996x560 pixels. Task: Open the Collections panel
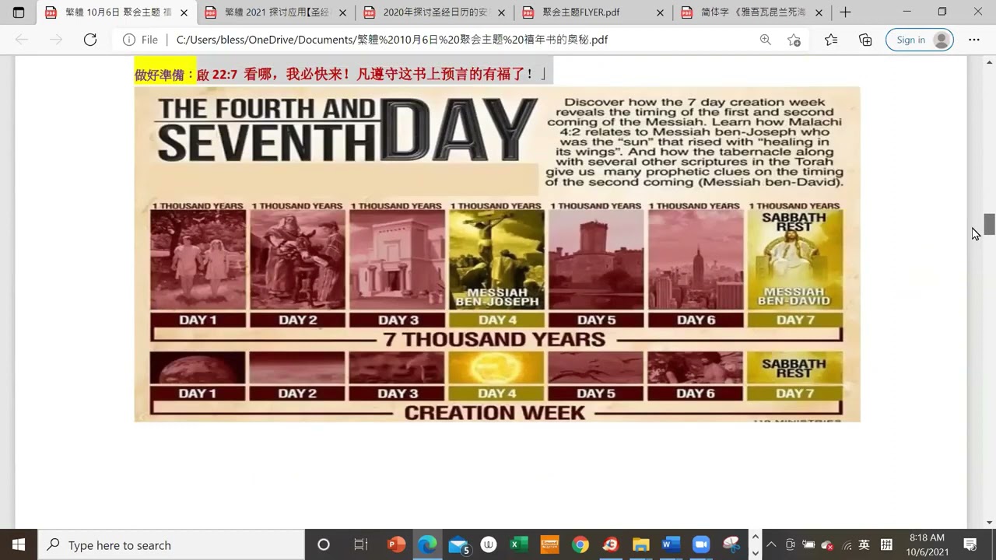coord(865,40)
